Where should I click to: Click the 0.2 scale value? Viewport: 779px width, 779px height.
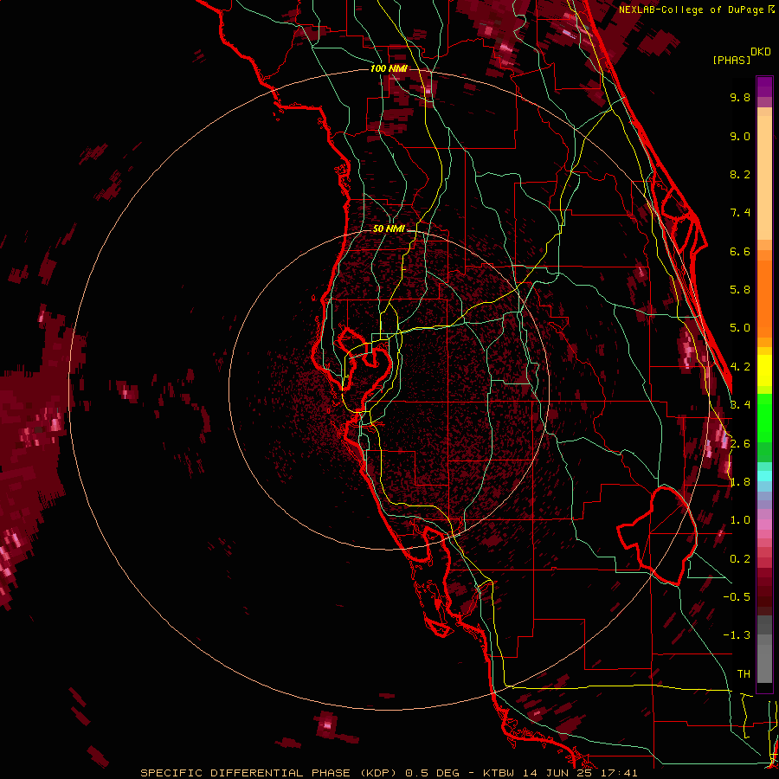(x=740, y=559)
